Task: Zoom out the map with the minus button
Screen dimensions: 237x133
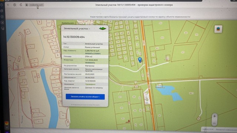Action: 214,123
